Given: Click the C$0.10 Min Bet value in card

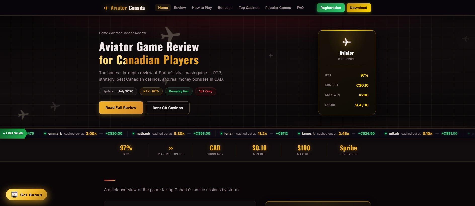Looking at the screenshot, I should [362, 85].
